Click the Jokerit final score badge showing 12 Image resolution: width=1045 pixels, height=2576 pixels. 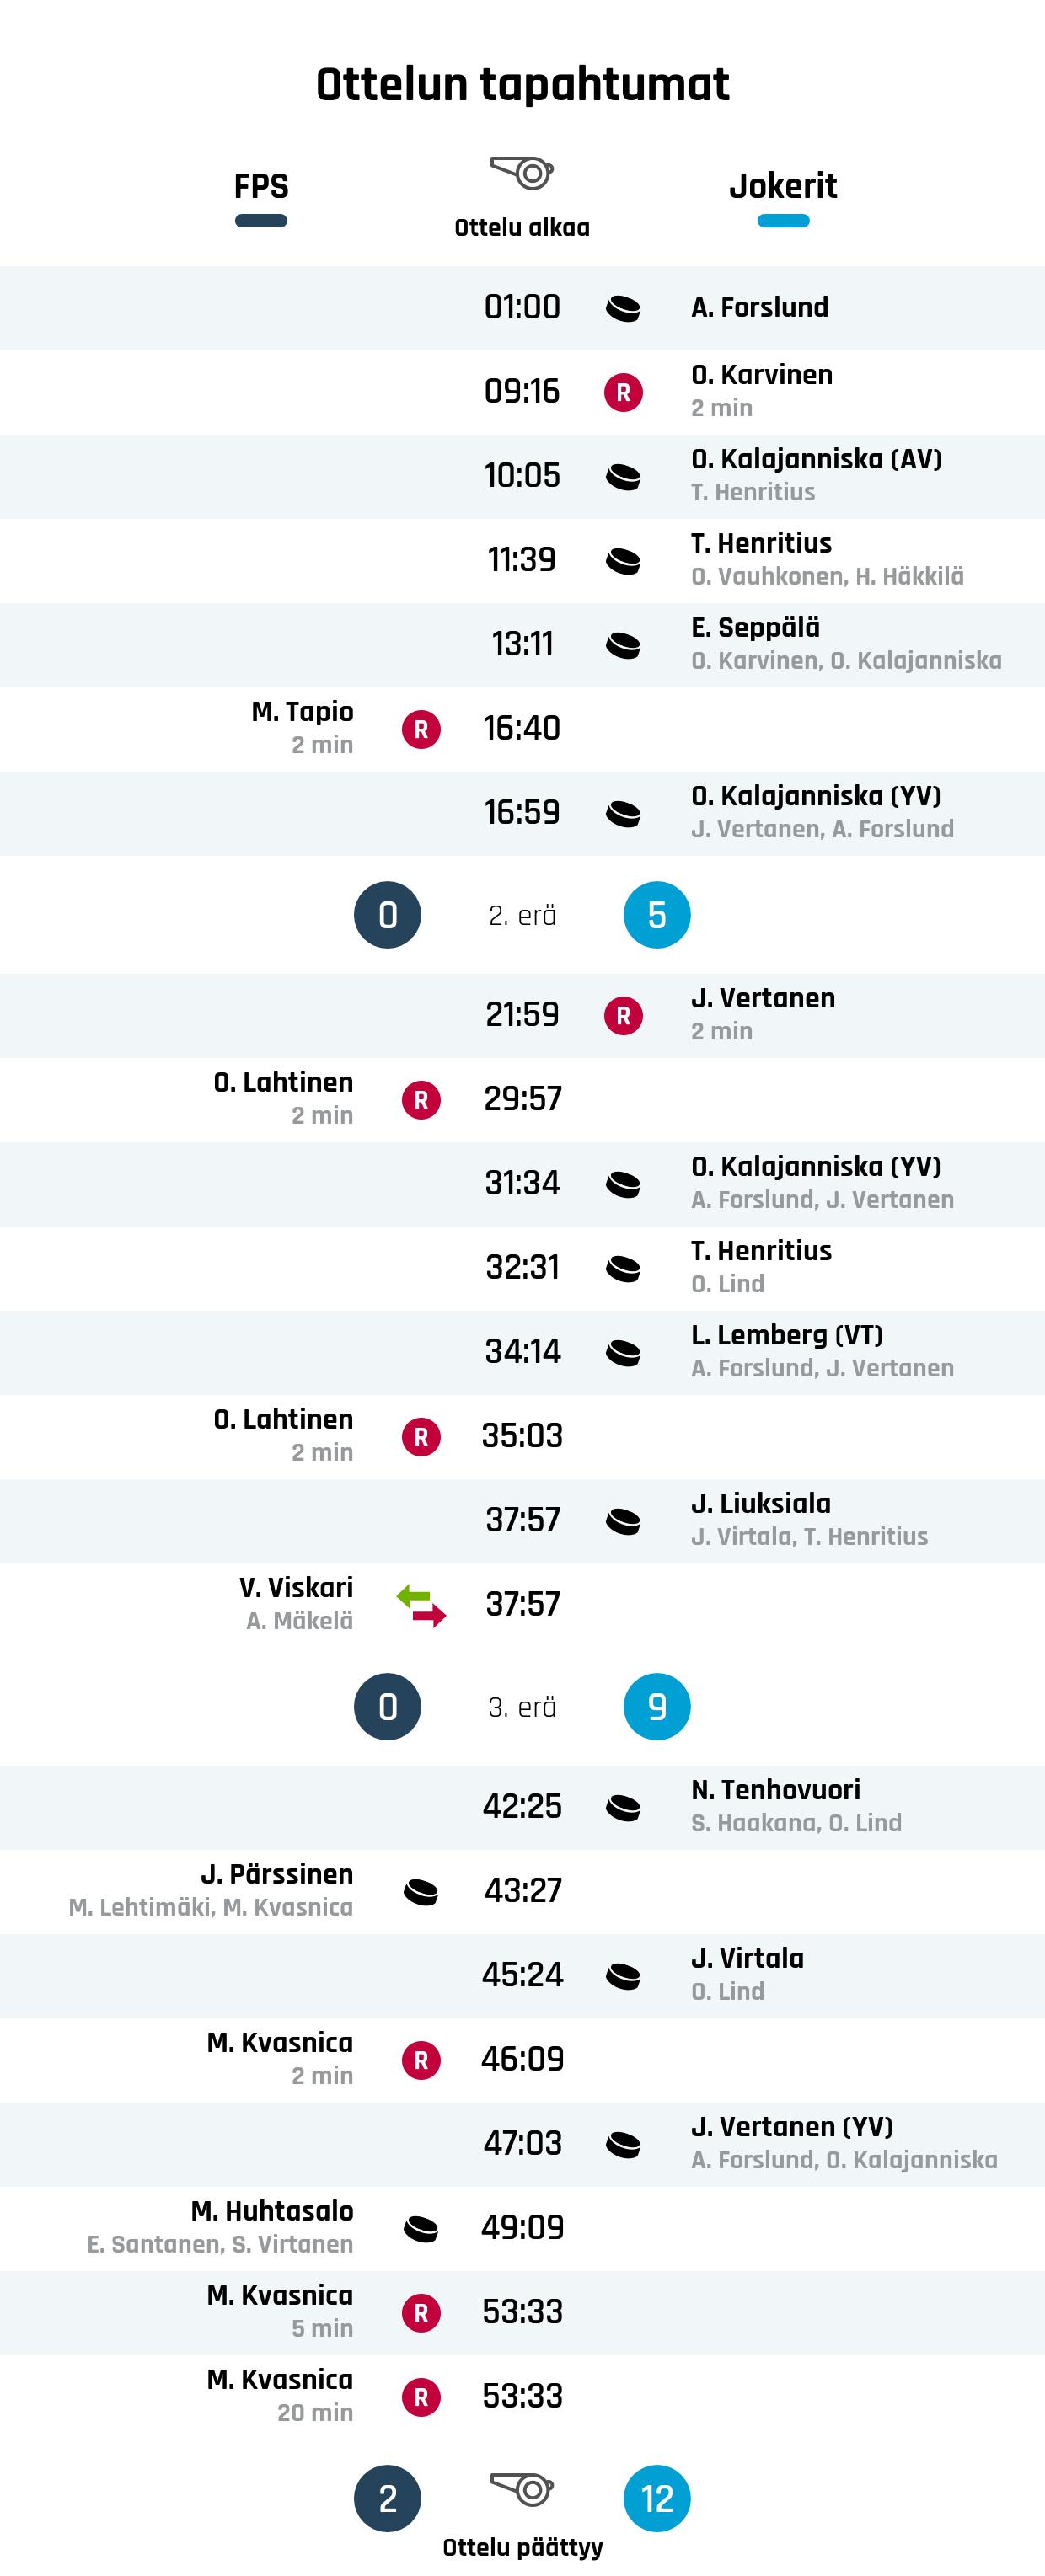tap(657, 2498)
